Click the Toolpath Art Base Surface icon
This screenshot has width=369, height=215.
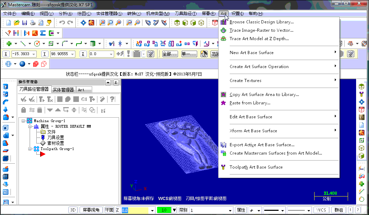click(223, 167)
